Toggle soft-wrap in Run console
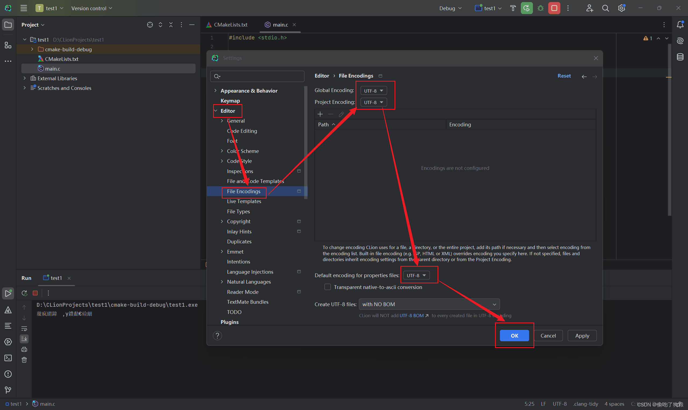 click(x=24, y=328)
